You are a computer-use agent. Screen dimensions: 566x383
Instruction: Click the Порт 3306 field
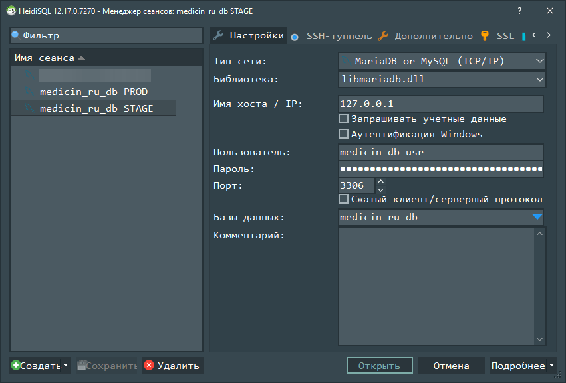click(356, 185)
